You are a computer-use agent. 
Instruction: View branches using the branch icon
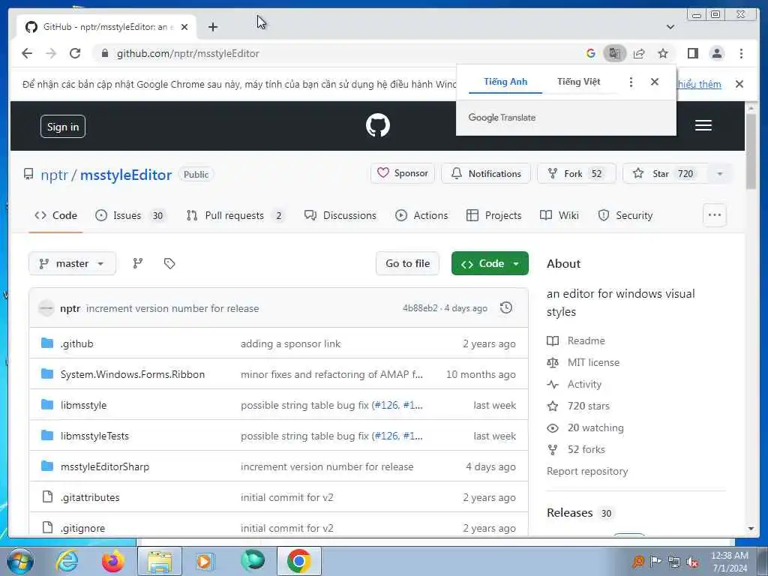click(138, 263)
